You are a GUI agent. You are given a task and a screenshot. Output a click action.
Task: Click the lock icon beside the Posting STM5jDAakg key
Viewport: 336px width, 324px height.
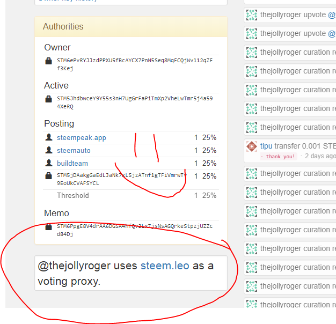[x=49, y=176]
